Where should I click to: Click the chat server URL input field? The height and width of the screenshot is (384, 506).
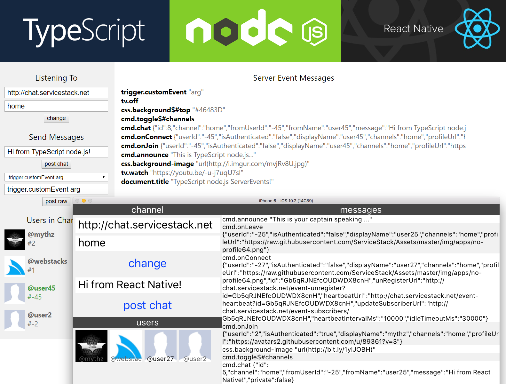[56, 93]
